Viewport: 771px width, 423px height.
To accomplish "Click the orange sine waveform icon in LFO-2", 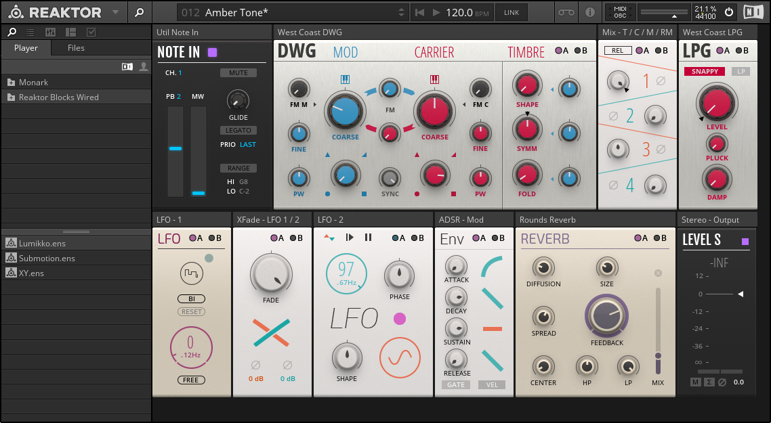I will [x=400, y=357].
